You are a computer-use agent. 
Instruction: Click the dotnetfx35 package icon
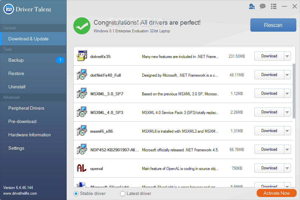tap(82, 56)
